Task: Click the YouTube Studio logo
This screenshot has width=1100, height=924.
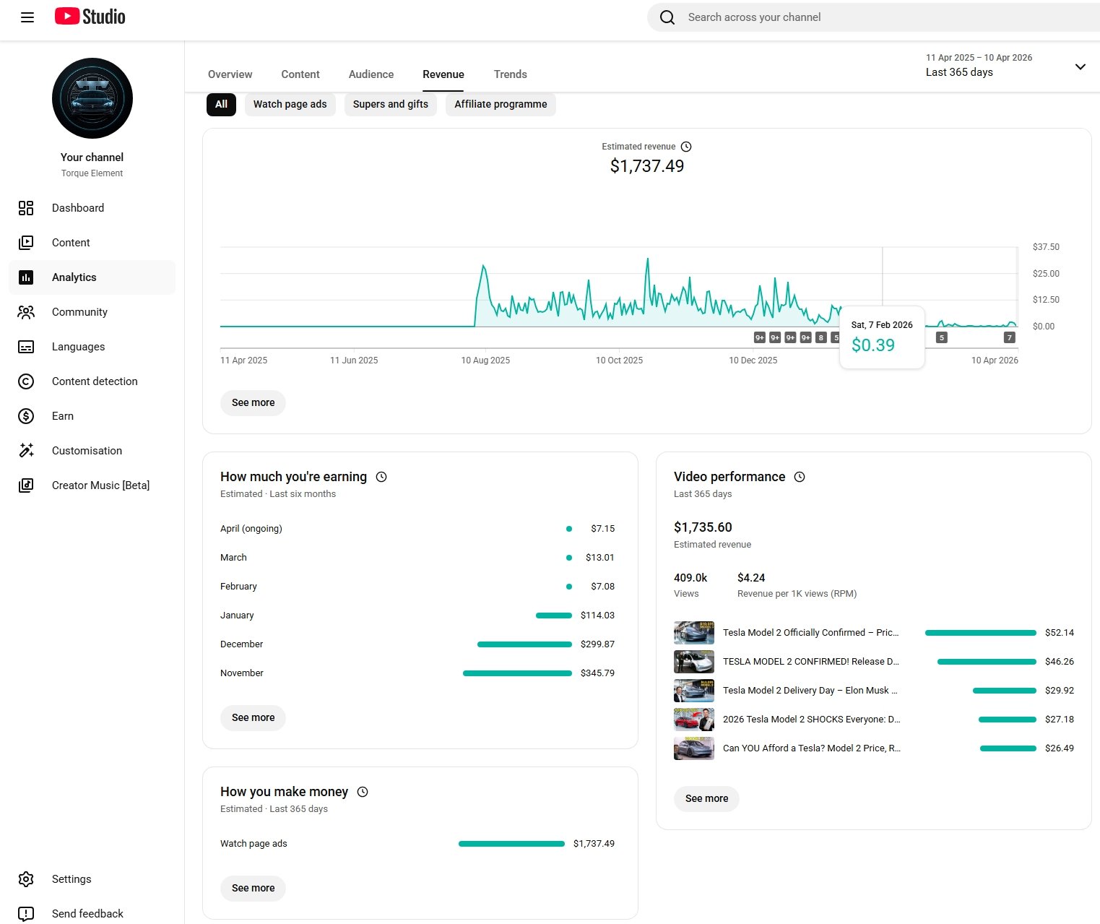Action: pyautogui.click(x=90, y=17)
